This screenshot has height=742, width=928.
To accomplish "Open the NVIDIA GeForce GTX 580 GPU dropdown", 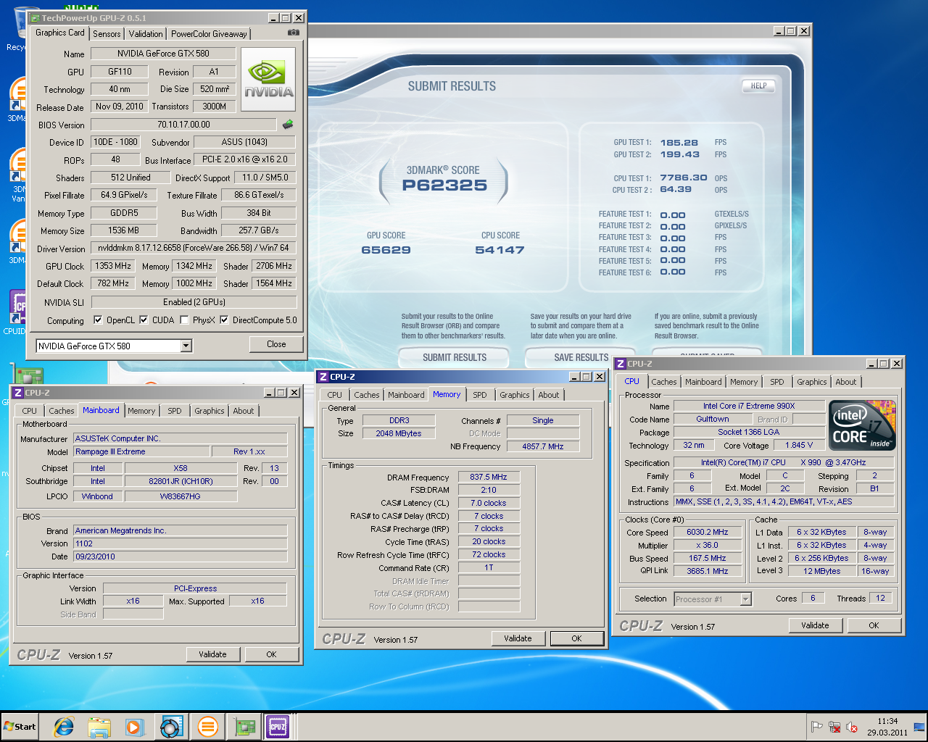I will pyautogui.click(x=186, y=346).
